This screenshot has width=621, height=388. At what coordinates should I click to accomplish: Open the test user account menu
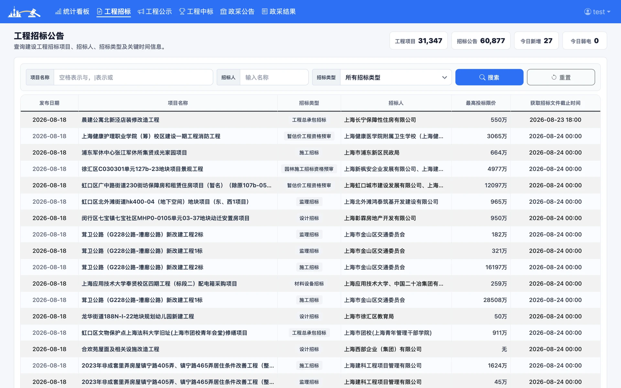tap(597, 12)
